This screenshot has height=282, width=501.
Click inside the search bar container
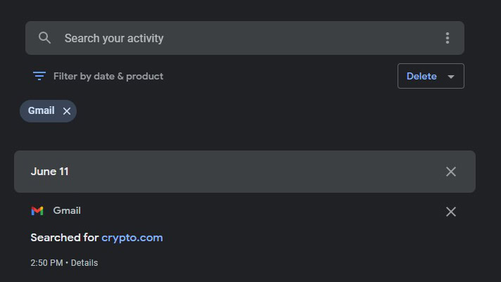coord(317,38)
